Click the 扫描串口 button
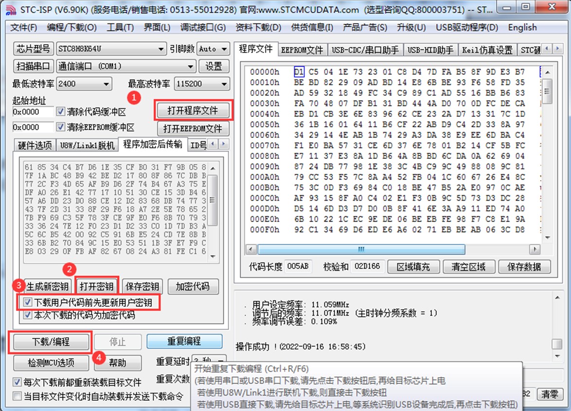571x411 pixels. pyautogui.click(x=33, y=66)
